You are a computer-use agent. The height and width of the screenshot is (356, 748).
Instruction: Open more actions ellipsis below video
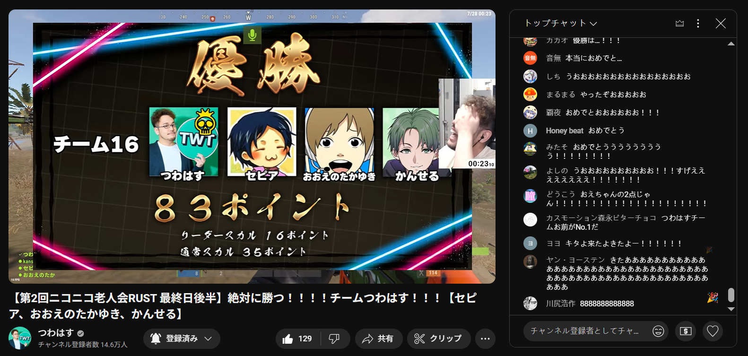[x=485, y=339]
